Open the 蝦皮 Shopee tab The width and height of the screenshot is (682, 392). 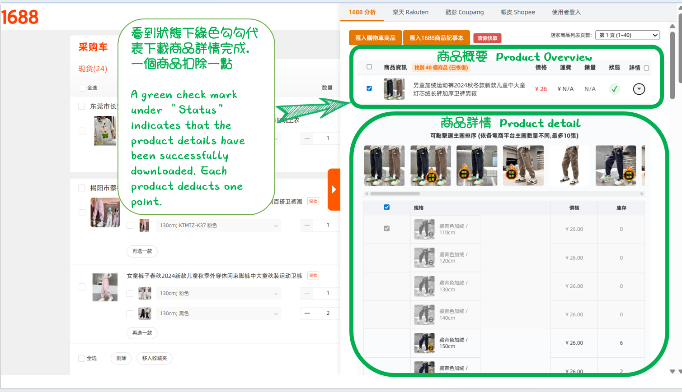point(517,12)
